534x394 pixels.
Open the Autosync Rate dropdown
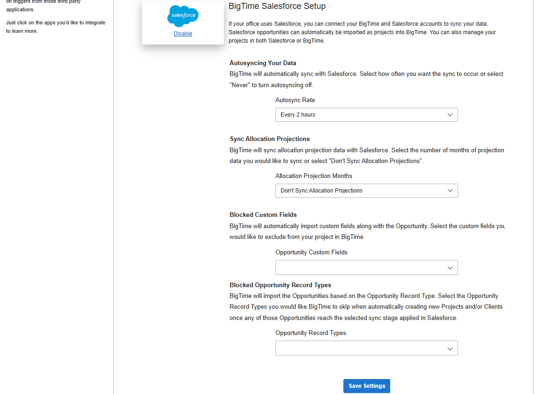(366, 115)
